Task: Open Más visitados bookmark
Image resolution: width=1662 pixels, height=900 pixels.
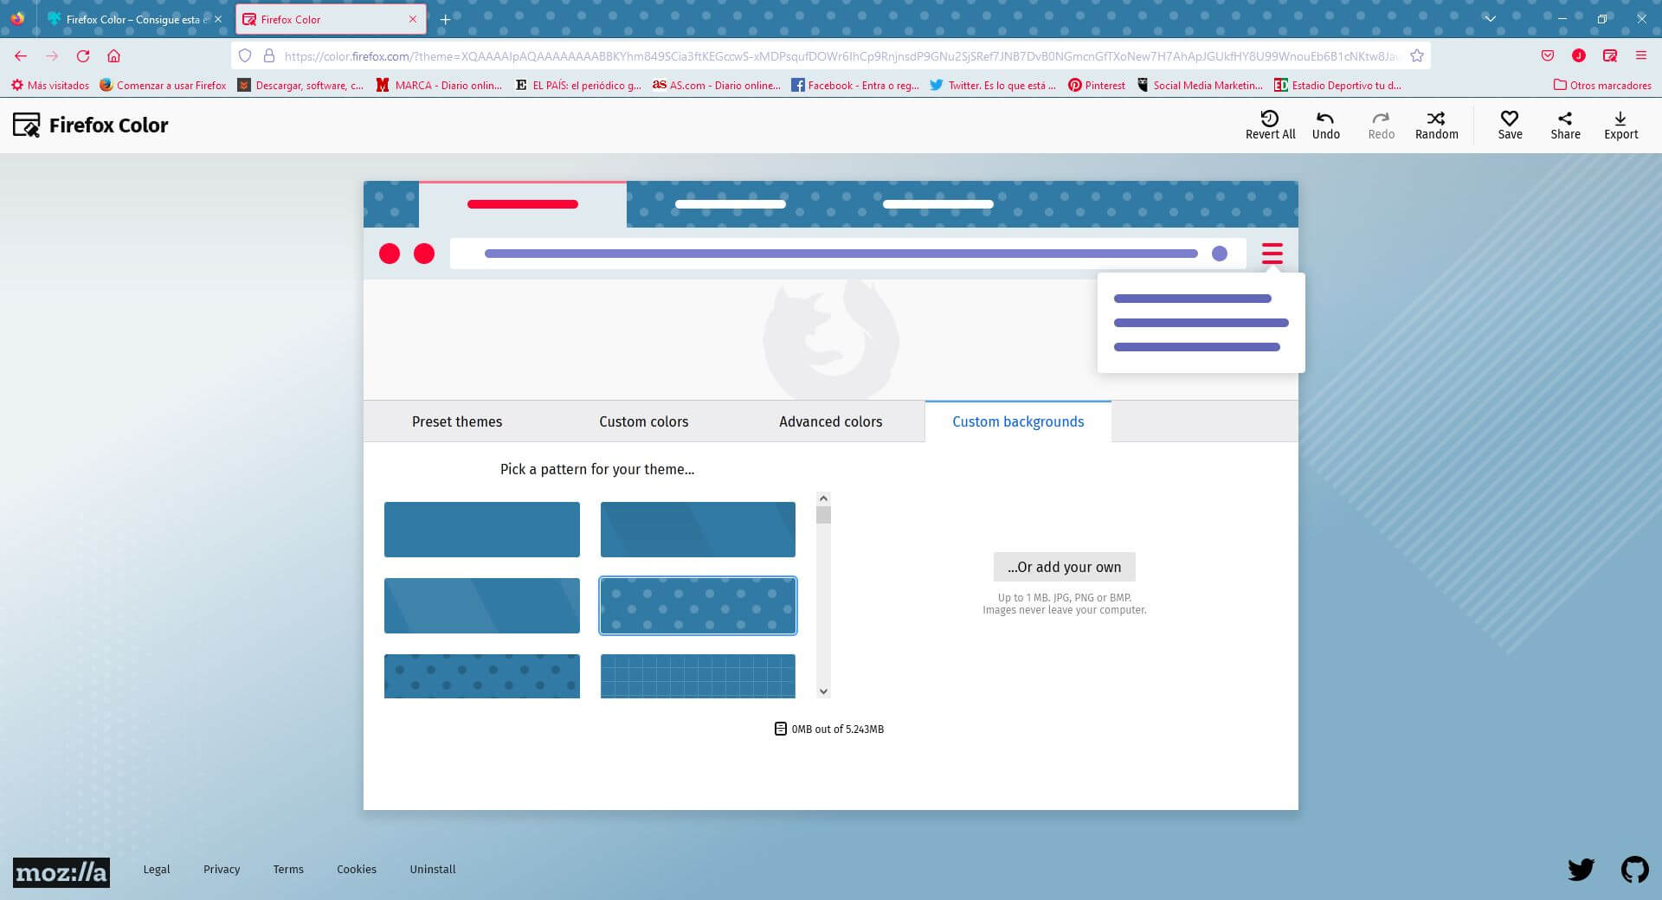Action: (50, 85)
